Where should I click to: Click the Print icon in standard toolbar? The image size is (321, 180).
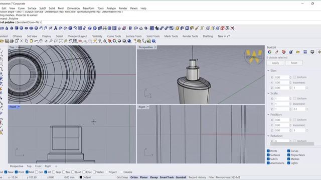[x=12, y=41]
